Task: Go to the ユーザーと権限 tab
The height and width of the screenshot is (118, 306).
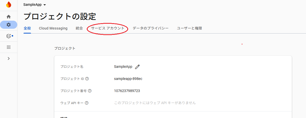Action: (x=189, y=28)
